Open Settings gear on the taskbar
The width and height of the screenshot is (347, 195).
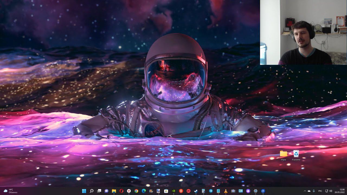(255, 191)
